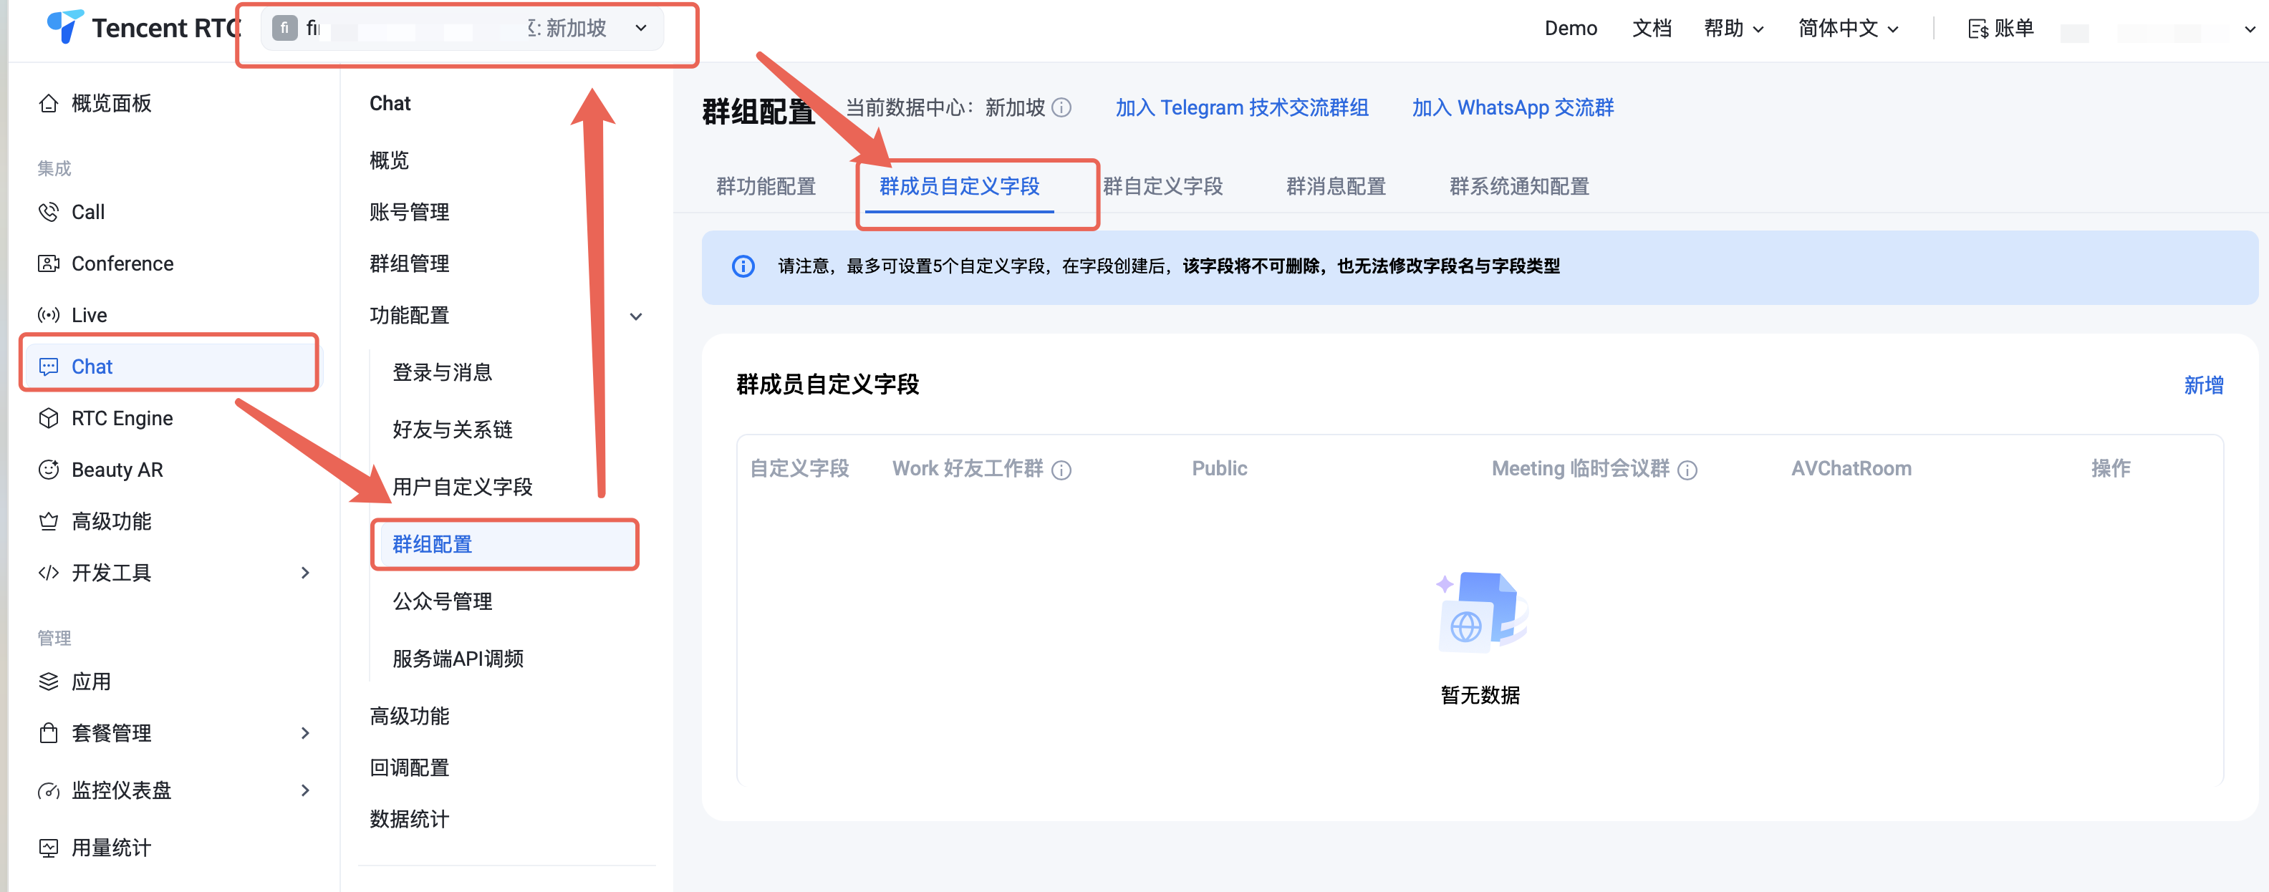Image resolution: width=2269 pixels, height=892 pixels.
Task: Click the Tencent RTC logo icon
Action: (64, 26)
